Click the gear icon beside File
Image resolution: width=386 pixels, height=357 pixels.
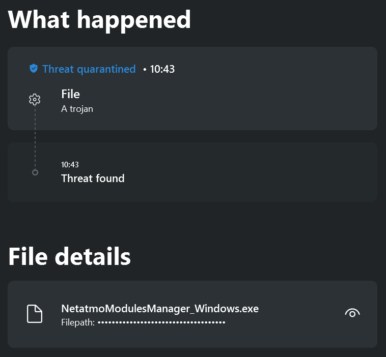click(35, 99)
